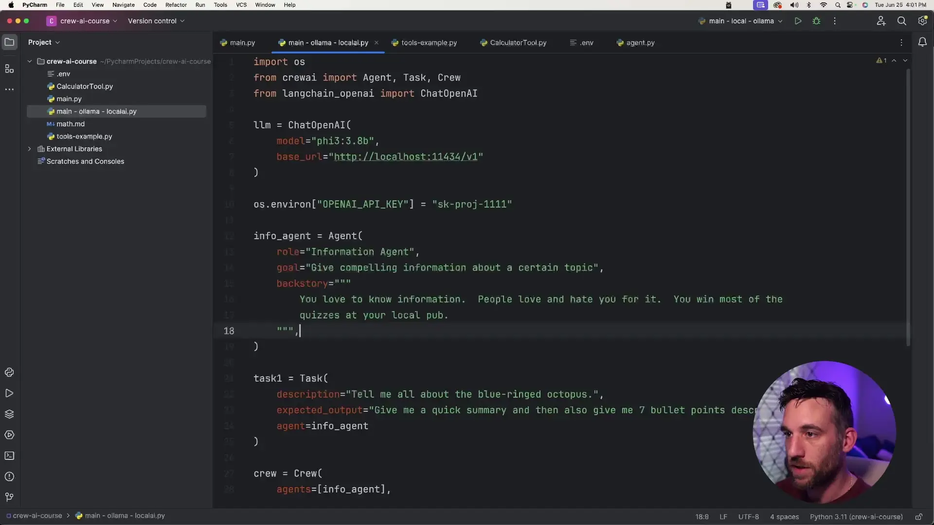Switch to the main.py editor tab

[237, 43]
